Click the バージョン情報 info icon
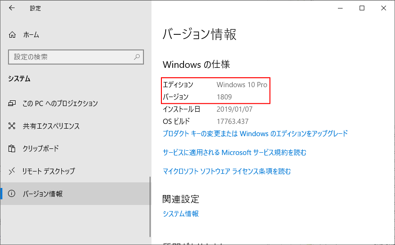The width and height of the screenshot is (395, 245). coord(12,194)
